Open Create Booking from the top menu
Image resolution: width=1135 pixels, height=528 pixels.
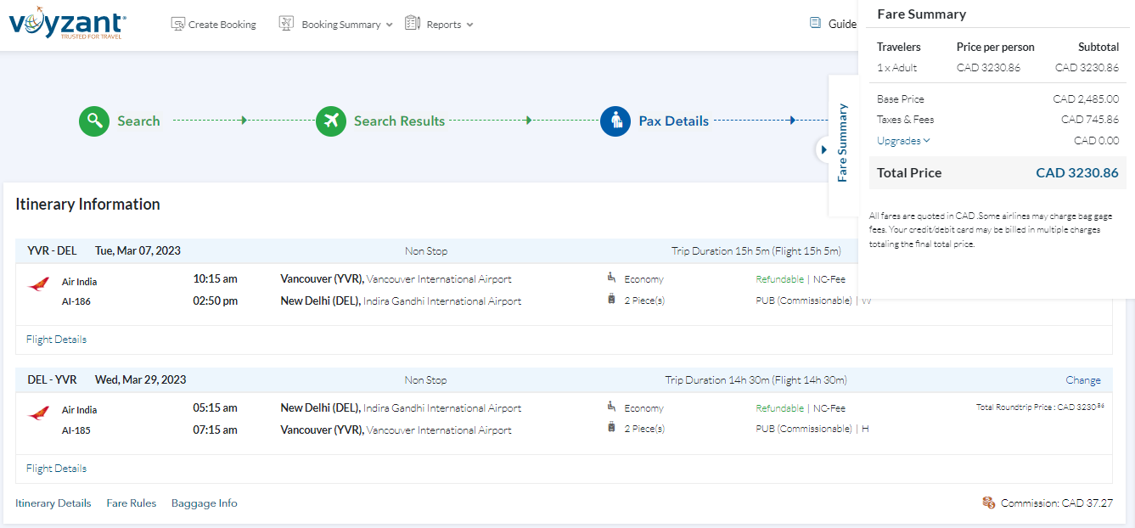(222, 25)
